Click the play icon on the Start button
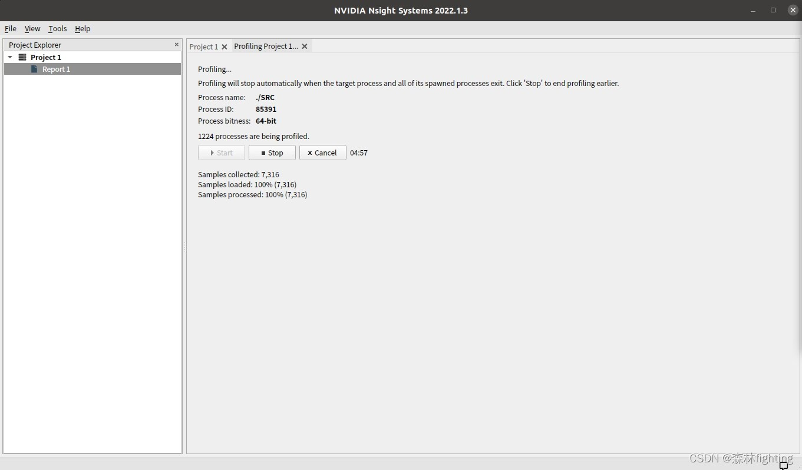This screenshot has width=802, height=470. point(212,153)
